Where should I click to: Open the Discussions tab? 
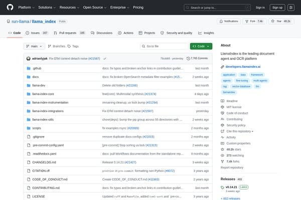[101, 33]
